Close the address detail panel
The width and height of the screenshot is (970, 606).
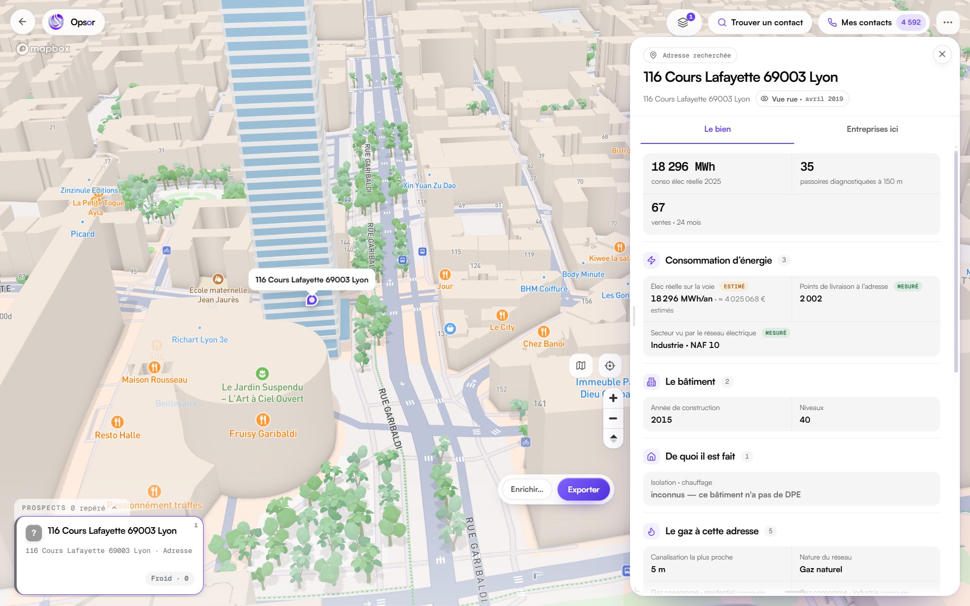tap(942, 54)
